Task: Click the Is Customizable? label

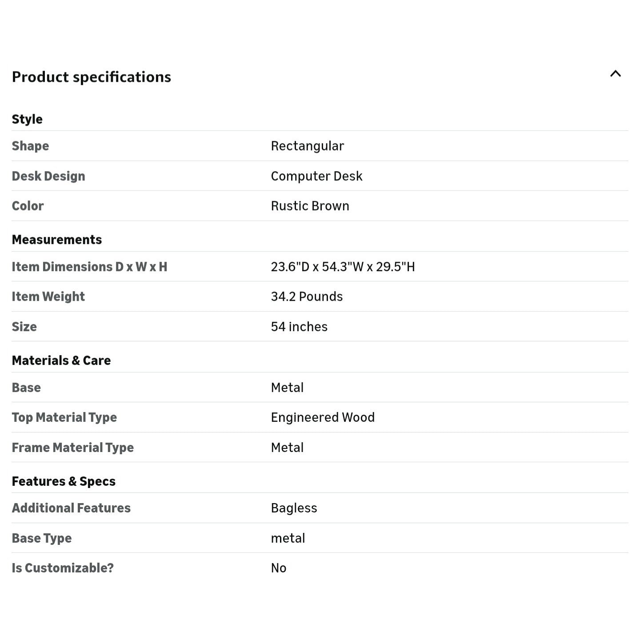Action: [x=63, y=568]
